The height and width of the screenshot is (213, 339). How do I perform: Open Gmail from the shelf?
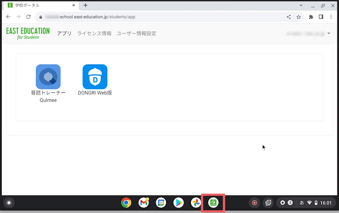tap(144, 203)
